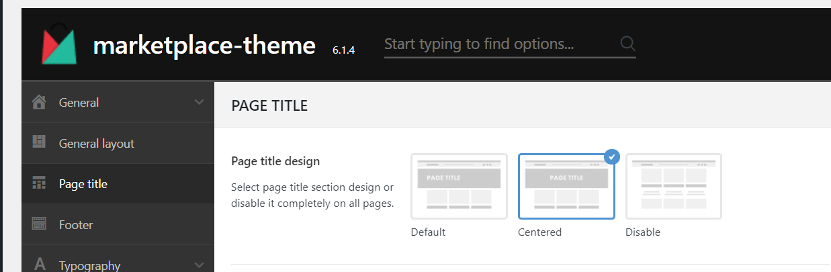The image size is (831, 272).
Task: Click the Page title sidebar icon
Action: click(x=40, y=183)
